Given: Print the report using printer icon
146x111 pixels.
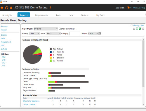Looking at the screenshot, I should (134, 29).
